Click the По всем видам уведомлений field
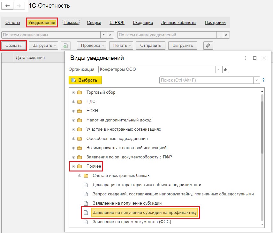This screenshot has width=273, height=233. pos(167,35)
